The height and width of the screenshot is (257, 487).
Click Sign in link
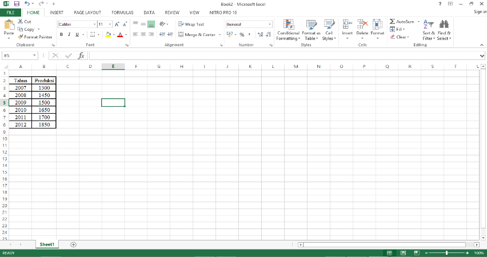point(480,11)
